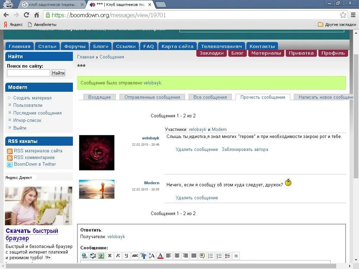Reload the page in the browser
The height and width of the screenshot is (269, 359).
26,15
